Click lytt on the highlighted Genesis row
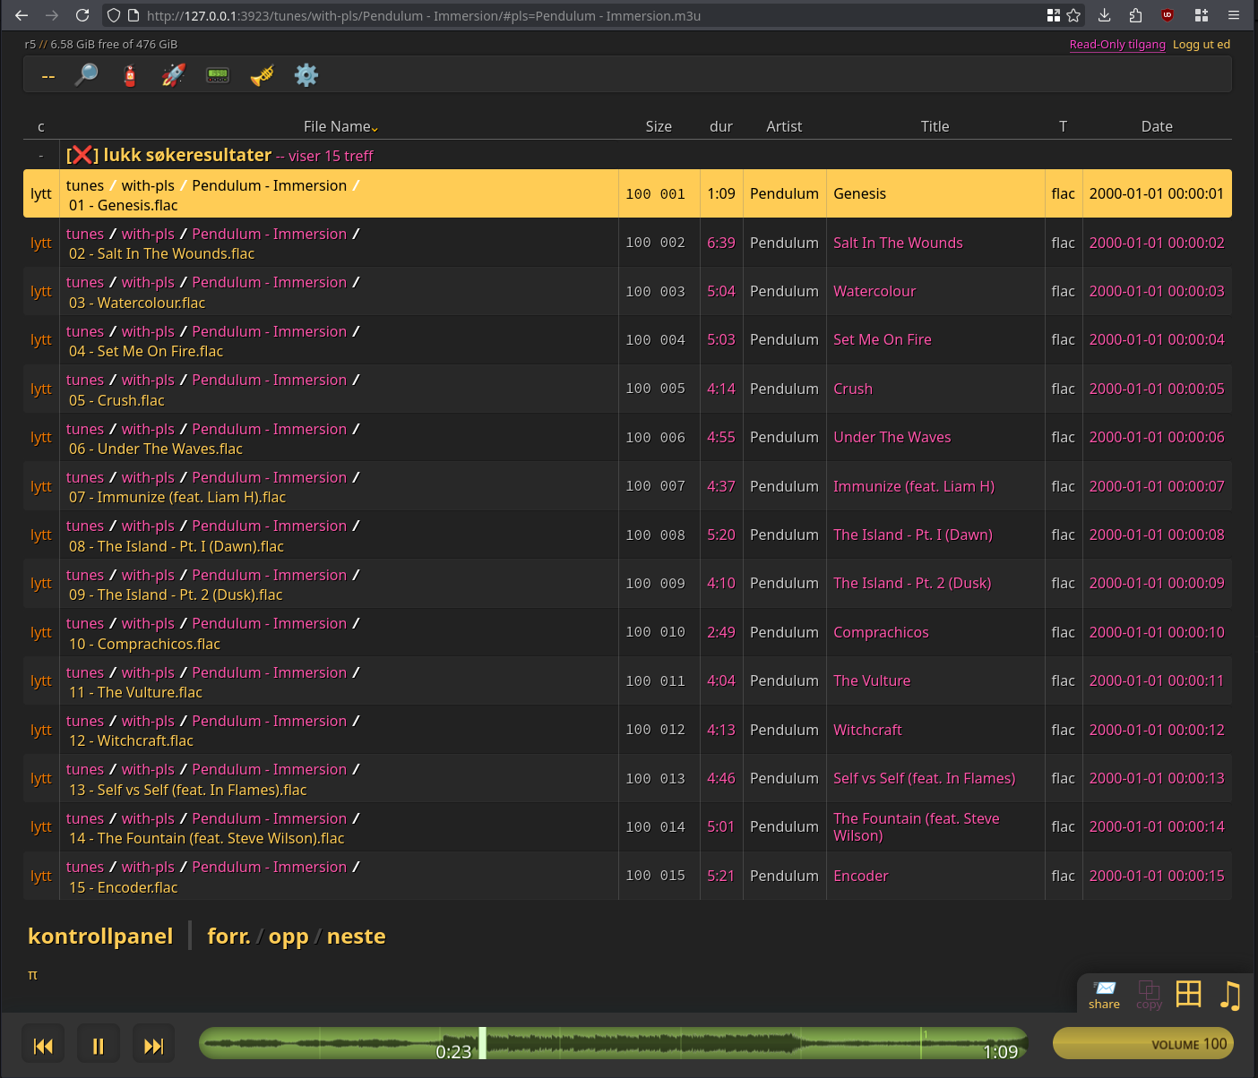Screen dimensions: 1258x1078 coord(41,193)
